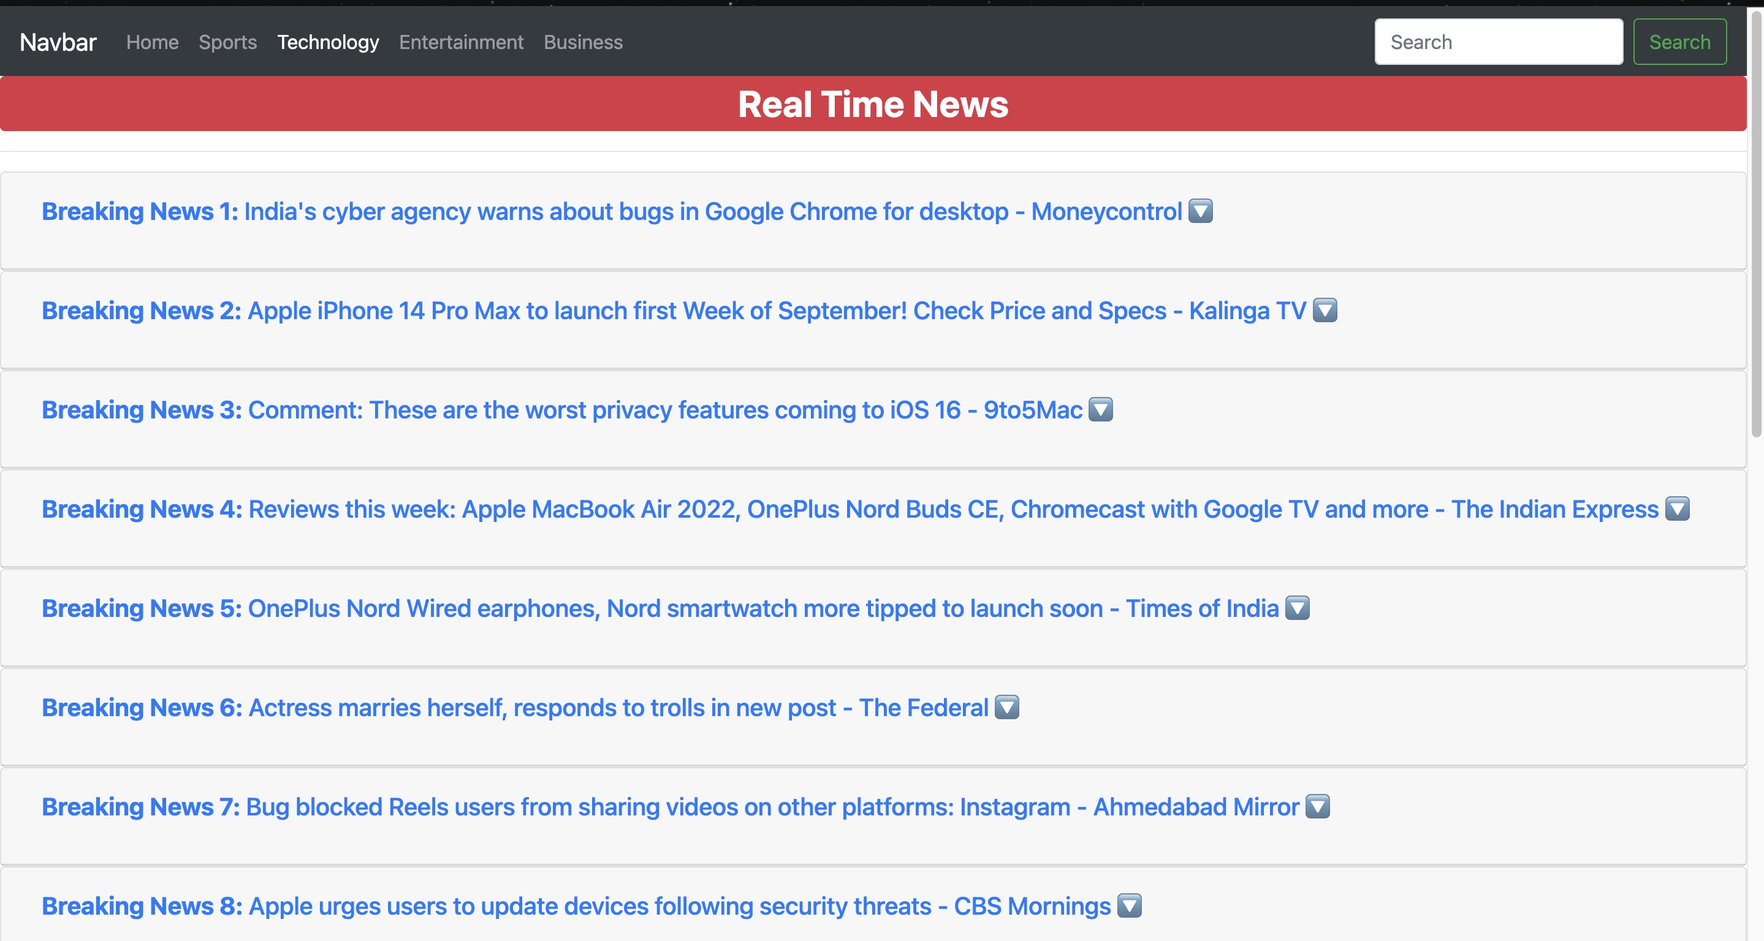Click the Navbar brand label
1764x941 pixels.
(x=58, y=42)
